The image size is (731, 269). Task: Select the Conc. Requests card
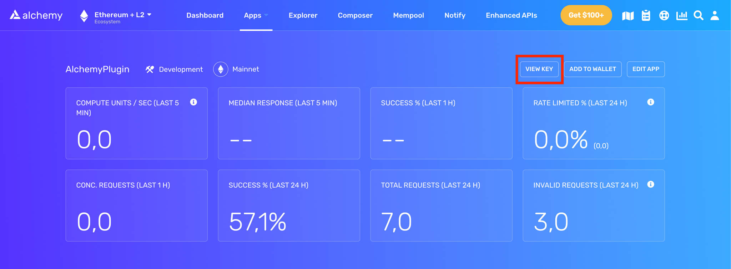coord(136,205)
